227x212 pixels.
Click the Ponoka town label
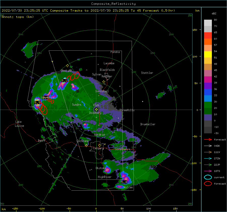[115, 52]
